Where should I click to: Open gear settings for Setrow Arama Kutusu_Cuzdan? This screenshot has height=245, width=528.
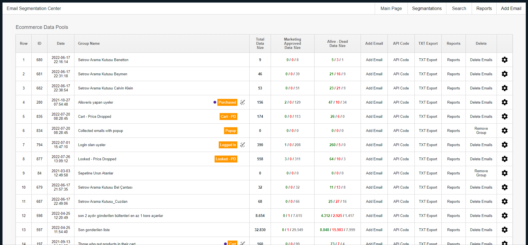pos(505,201)
